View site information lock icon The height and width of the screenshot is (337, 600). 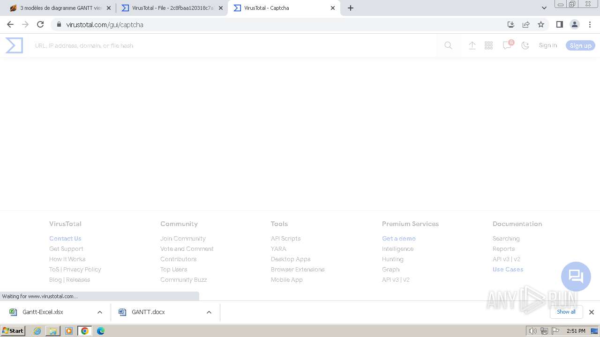coord(59,24)
